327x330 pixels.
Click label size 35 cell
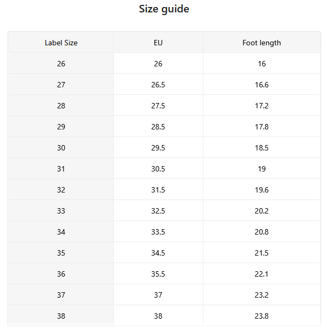click(61, 253)
